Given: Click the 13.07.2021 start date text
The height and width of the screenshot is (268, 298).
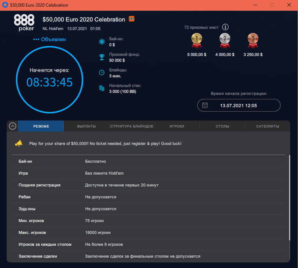Looking at the screenshot, I should coord(77,29).
